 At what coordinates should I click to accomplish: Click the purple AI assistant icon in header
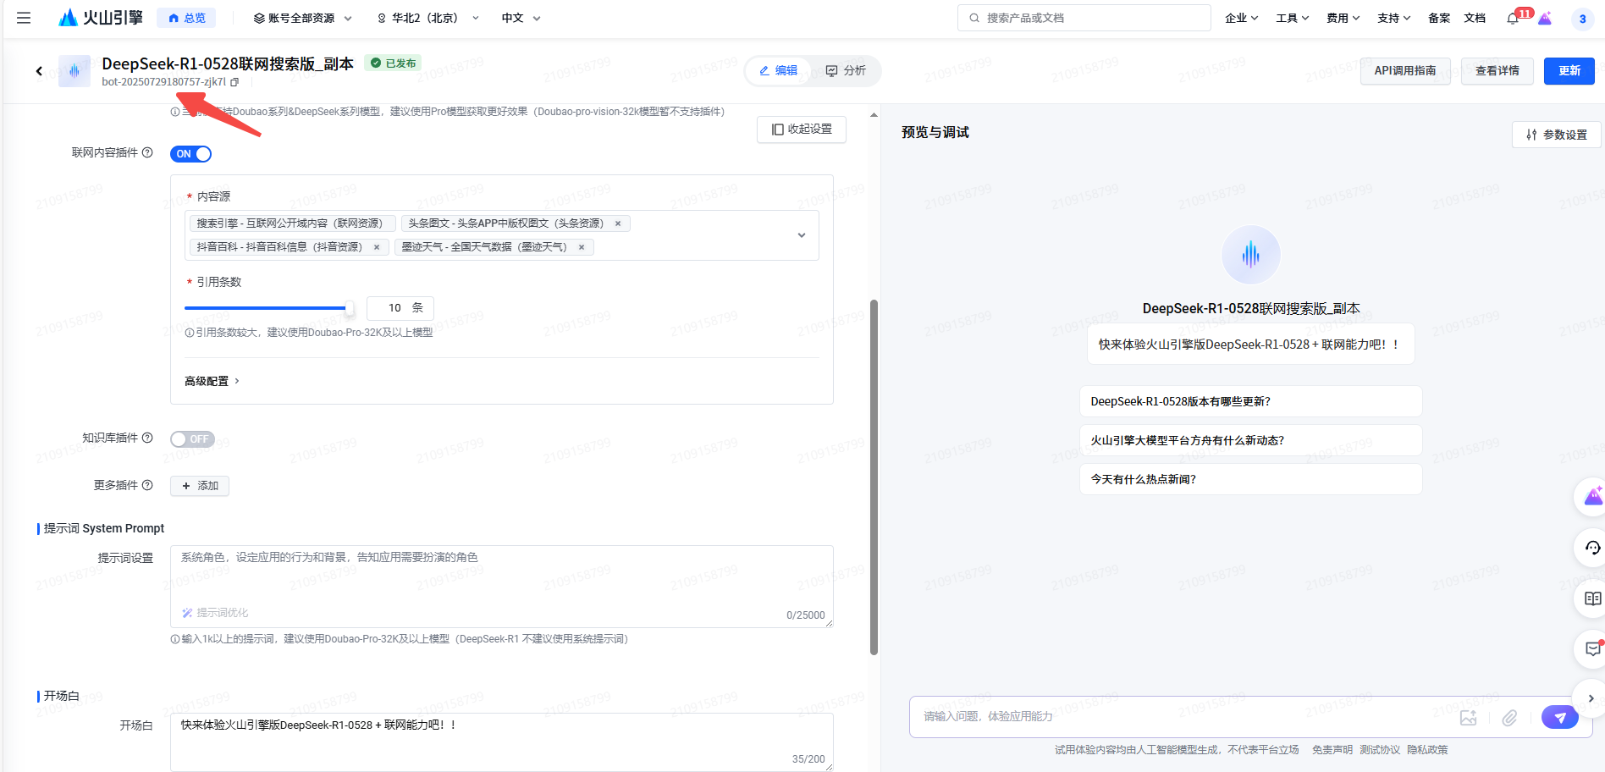(1545, 18)
